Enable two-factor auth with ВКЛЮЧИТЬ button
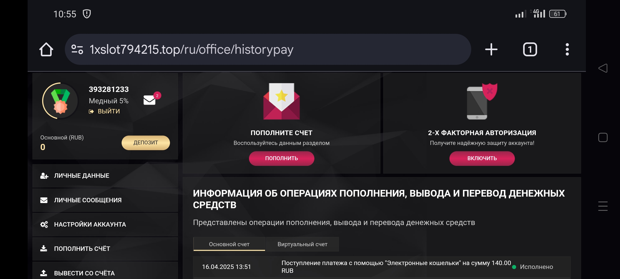Viewport: 620px width, 279px height. (x=482, y=158)
